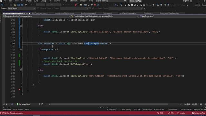The height and width of the screenshot is (116, 206).
Task: Click the green No issues found indicator
Action: click(23, 104)
